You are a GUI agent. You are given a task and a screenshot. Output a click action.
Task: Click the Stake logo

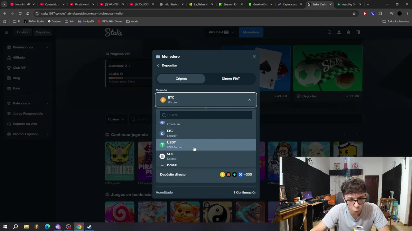(114, 32)
